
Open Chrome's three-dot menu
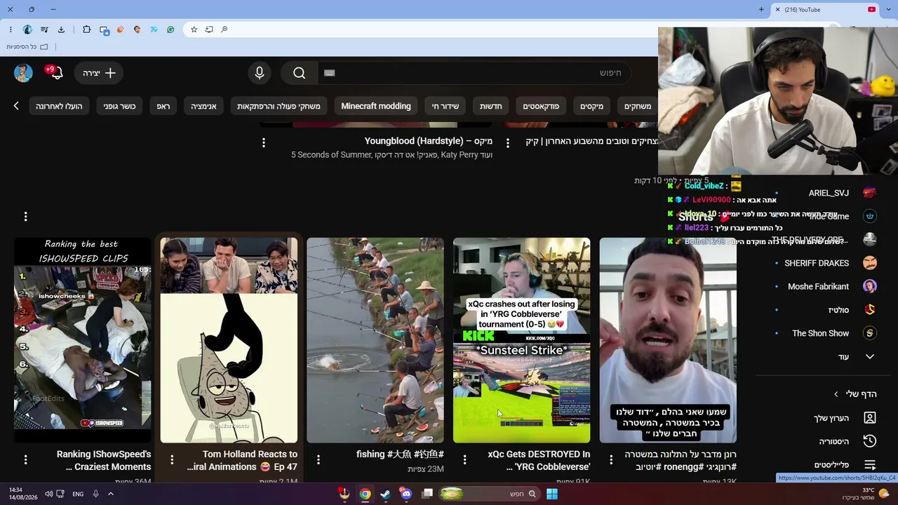[11, 29]
